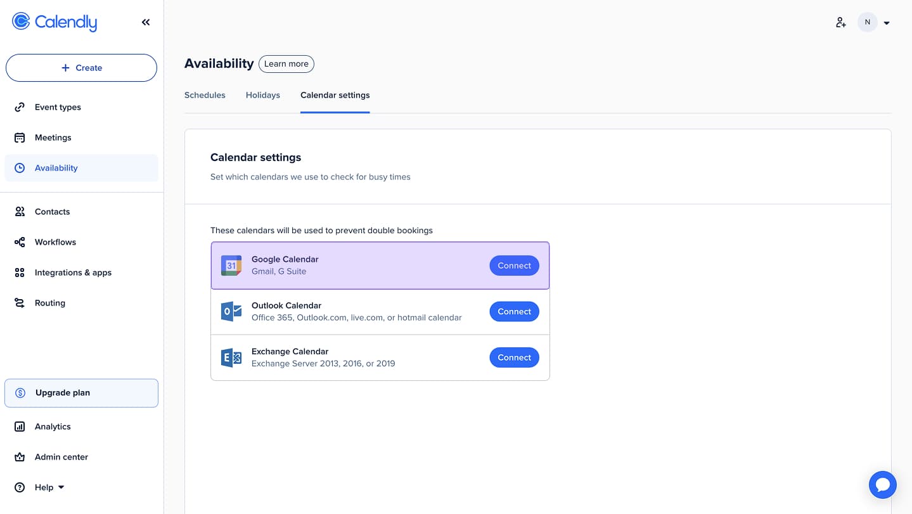Click the Integrations & apps grid icon
The width and height of the screenshot is (912, 514).
tap(20, 273)
